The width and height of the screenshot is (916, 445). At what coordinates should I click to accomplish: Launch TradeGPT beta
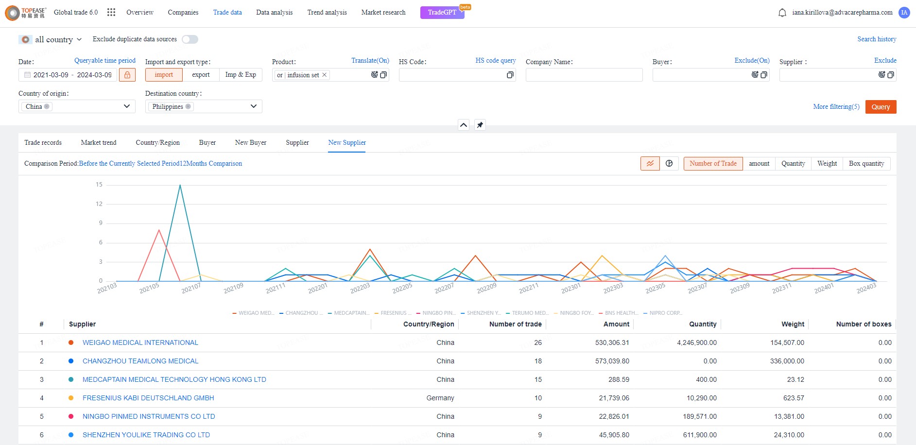442,13
